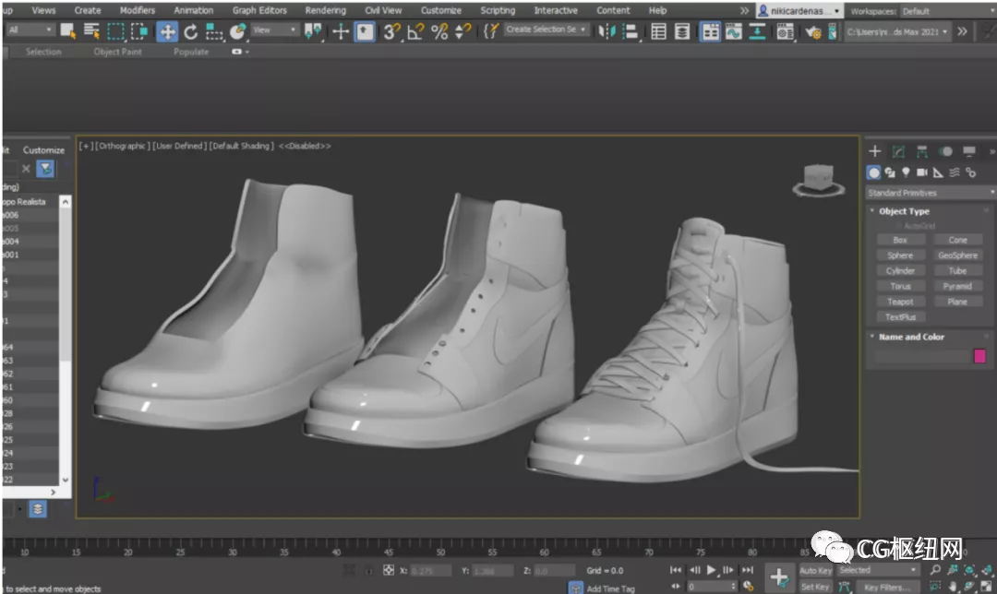Viewport: 997px width, 594px height.
Task: Click the Shapes category icon
Action: pos(890,172)
